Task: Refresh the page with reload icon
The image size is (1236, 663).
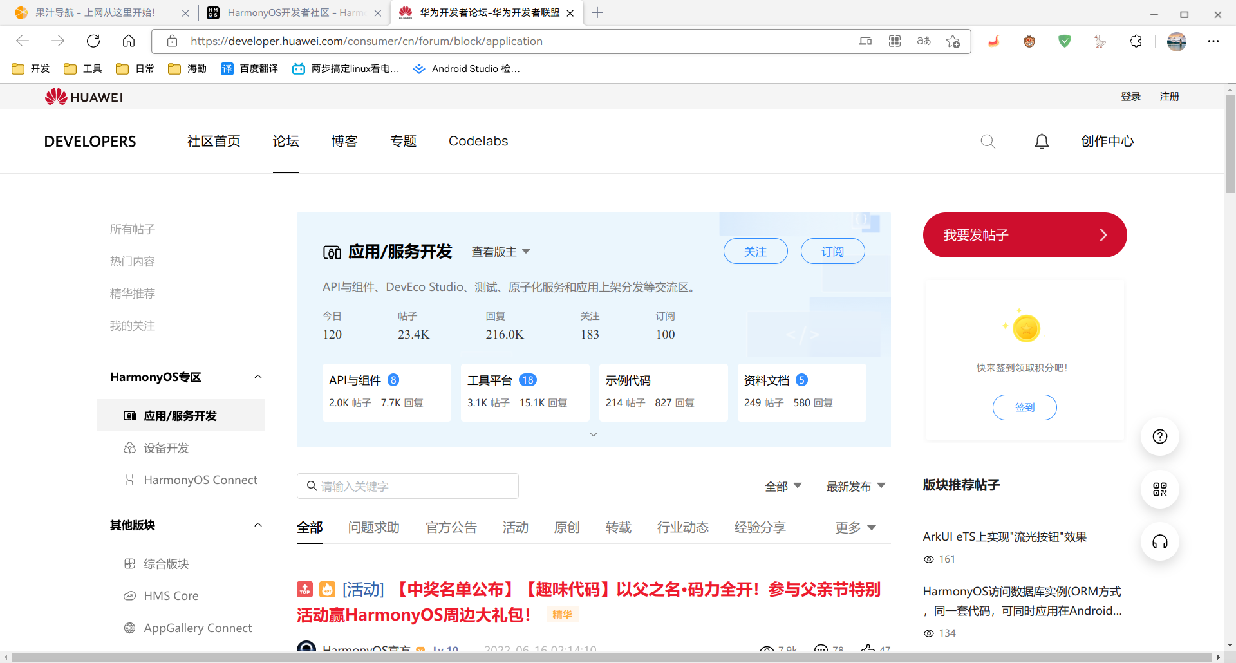Action: coord(93,41)
